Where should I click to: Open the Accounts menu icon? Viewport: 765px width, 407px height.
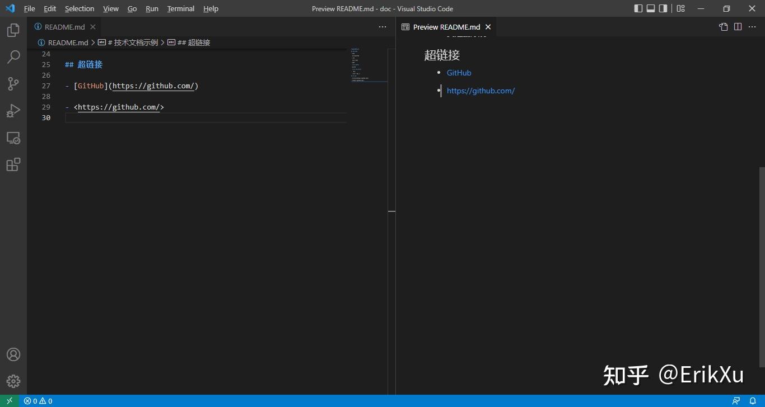13,354
